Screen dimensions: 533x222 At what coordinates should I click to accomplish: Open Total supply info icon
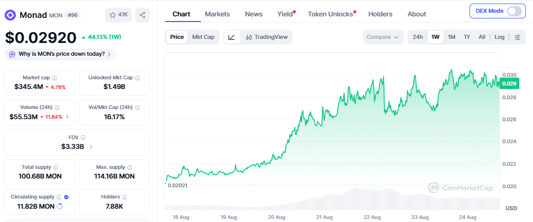(x=55, y=167)
